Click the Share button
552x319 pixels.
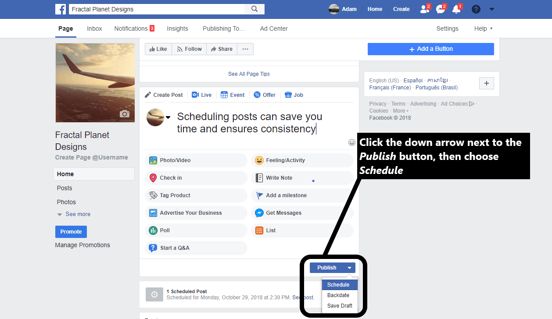[222, 49]
